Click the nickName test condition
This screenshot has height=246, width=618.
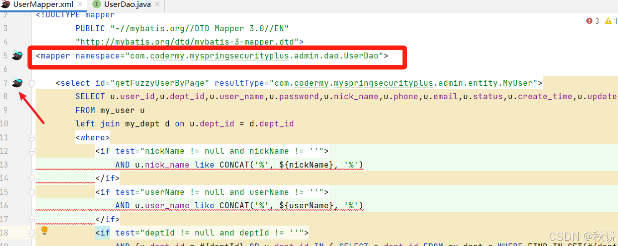click(x=231, y=151)
